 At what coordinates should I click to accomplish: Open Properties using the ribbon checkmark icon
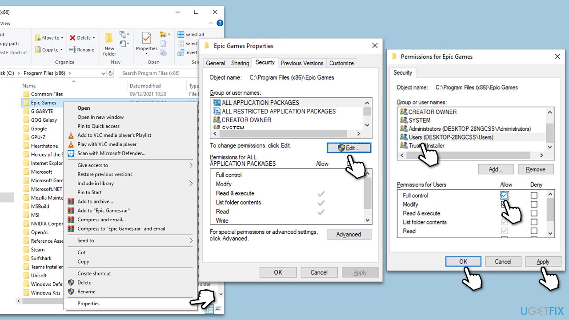[x=146, y=38]
